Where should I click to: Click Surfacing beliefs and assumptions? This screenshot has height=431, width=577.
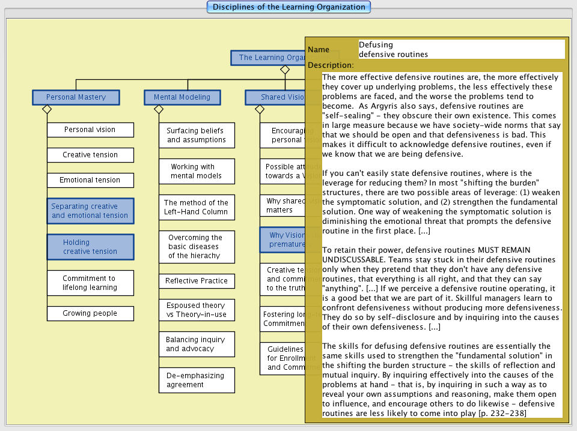[197, 136]
